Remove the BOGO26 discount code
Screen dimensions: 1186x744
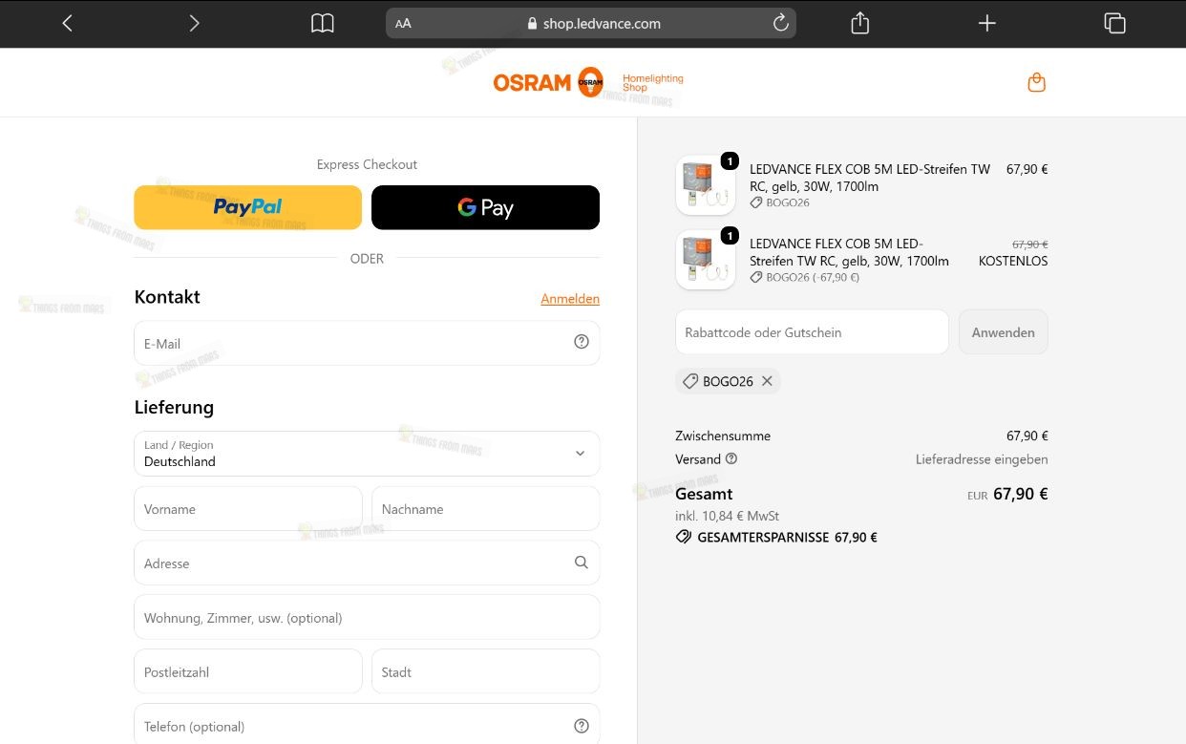pos(767,381)
